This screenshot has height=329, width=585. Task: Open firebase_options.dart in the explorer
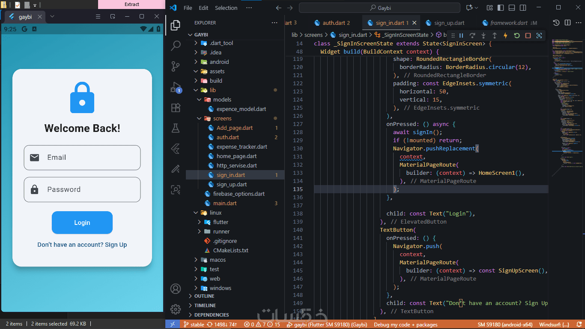tap(239, 194)
